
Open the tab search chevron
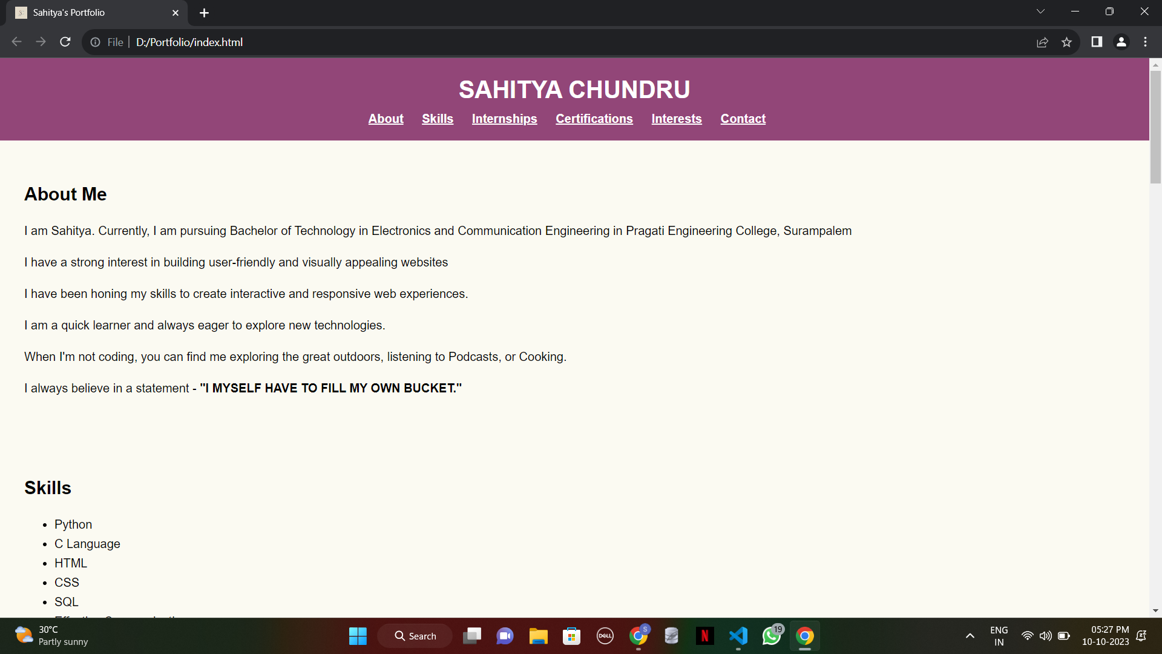pyautogui.click(x=1040, y=11)
